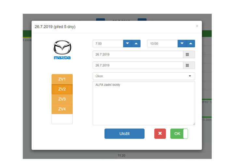Open the Úkon dropdown
Viewport: 228px width, 167px height.
pos(144,76)
